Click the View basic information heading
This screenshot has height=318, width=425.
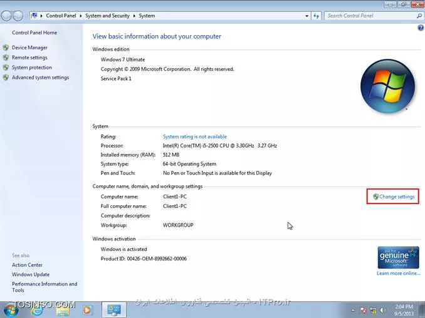pos(157,36)
